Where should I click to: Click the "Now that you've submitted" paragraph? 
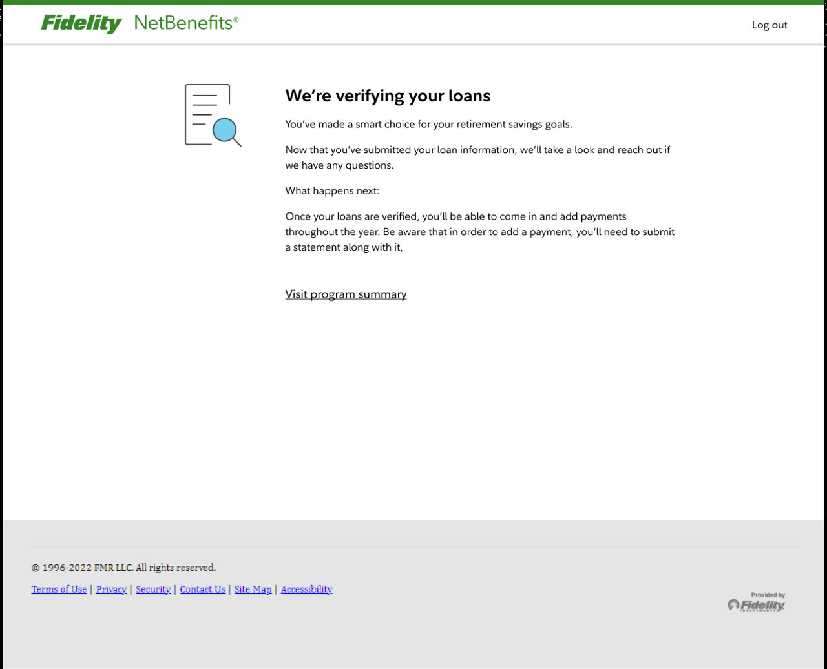(477, 158)
